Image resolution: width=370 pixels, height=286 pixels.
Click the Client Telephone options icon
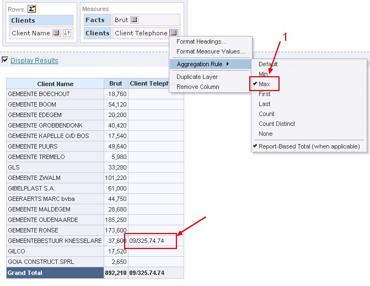click(173, 33)
